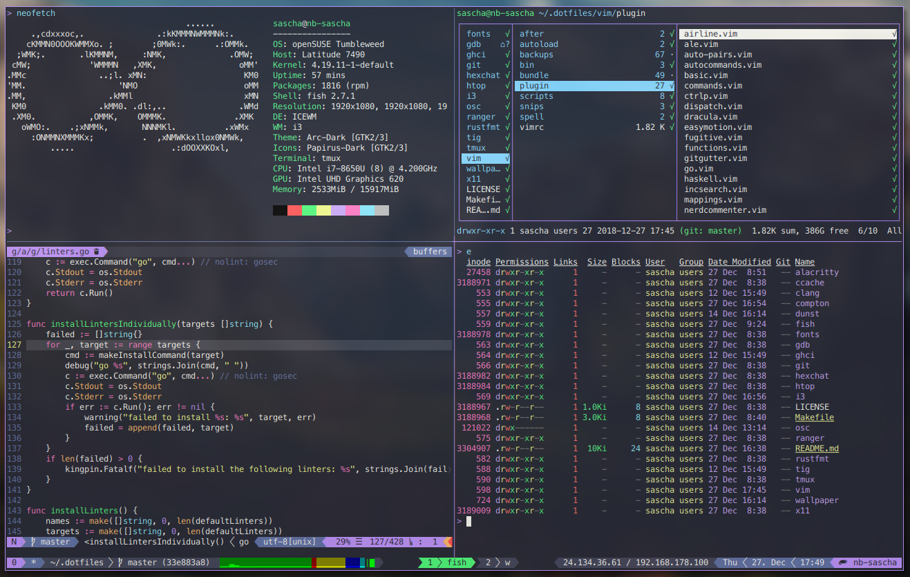This screenshot has width=910, height=577.
Task: Click the sascha@nb-sascha neofetch title
Action: [x=312, y=23]
